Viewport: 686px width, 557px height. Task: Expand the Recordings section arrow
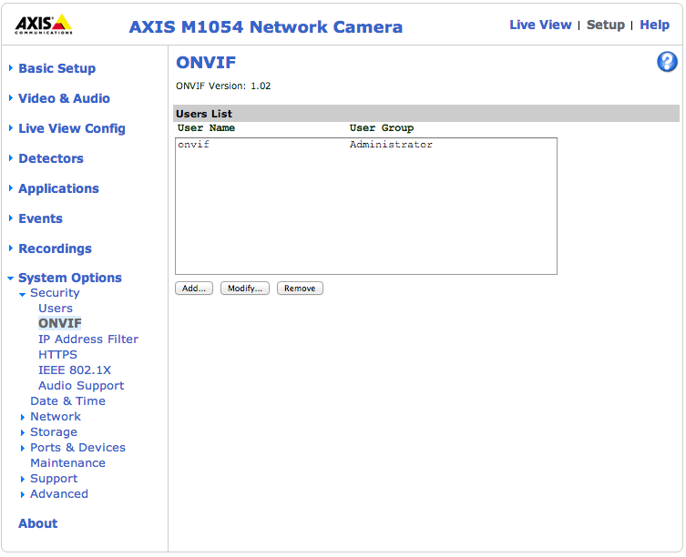click(11, 248)
